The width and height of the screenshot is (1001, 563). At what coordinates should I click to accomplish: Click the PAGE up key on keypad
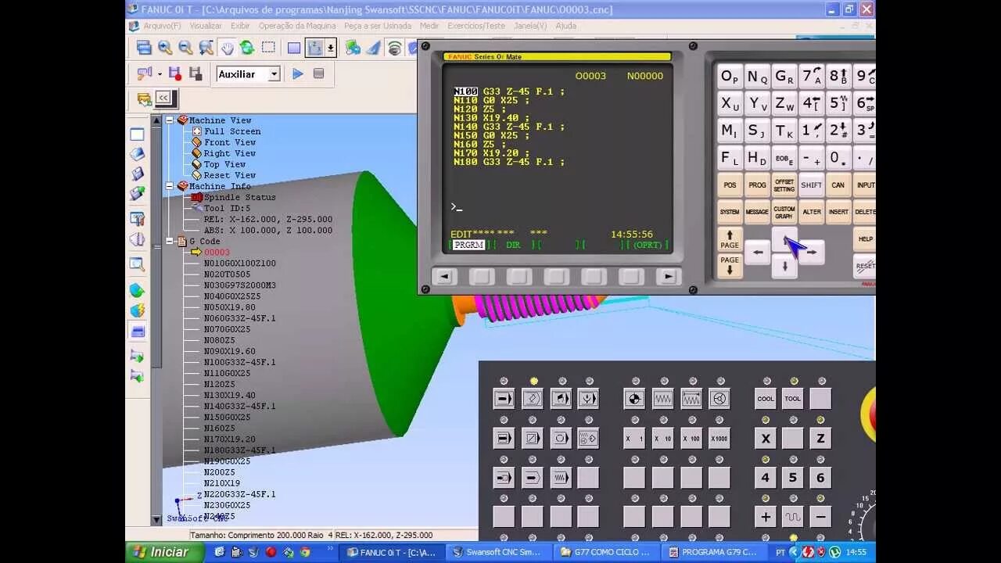point(730,238)
